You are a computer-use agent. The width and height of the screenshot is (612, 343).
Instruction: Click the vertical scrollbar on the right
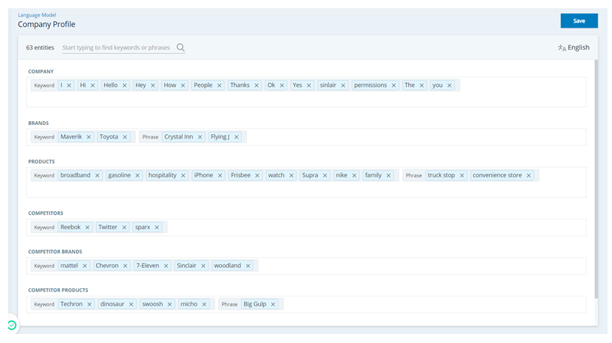[x=596, y=179]
